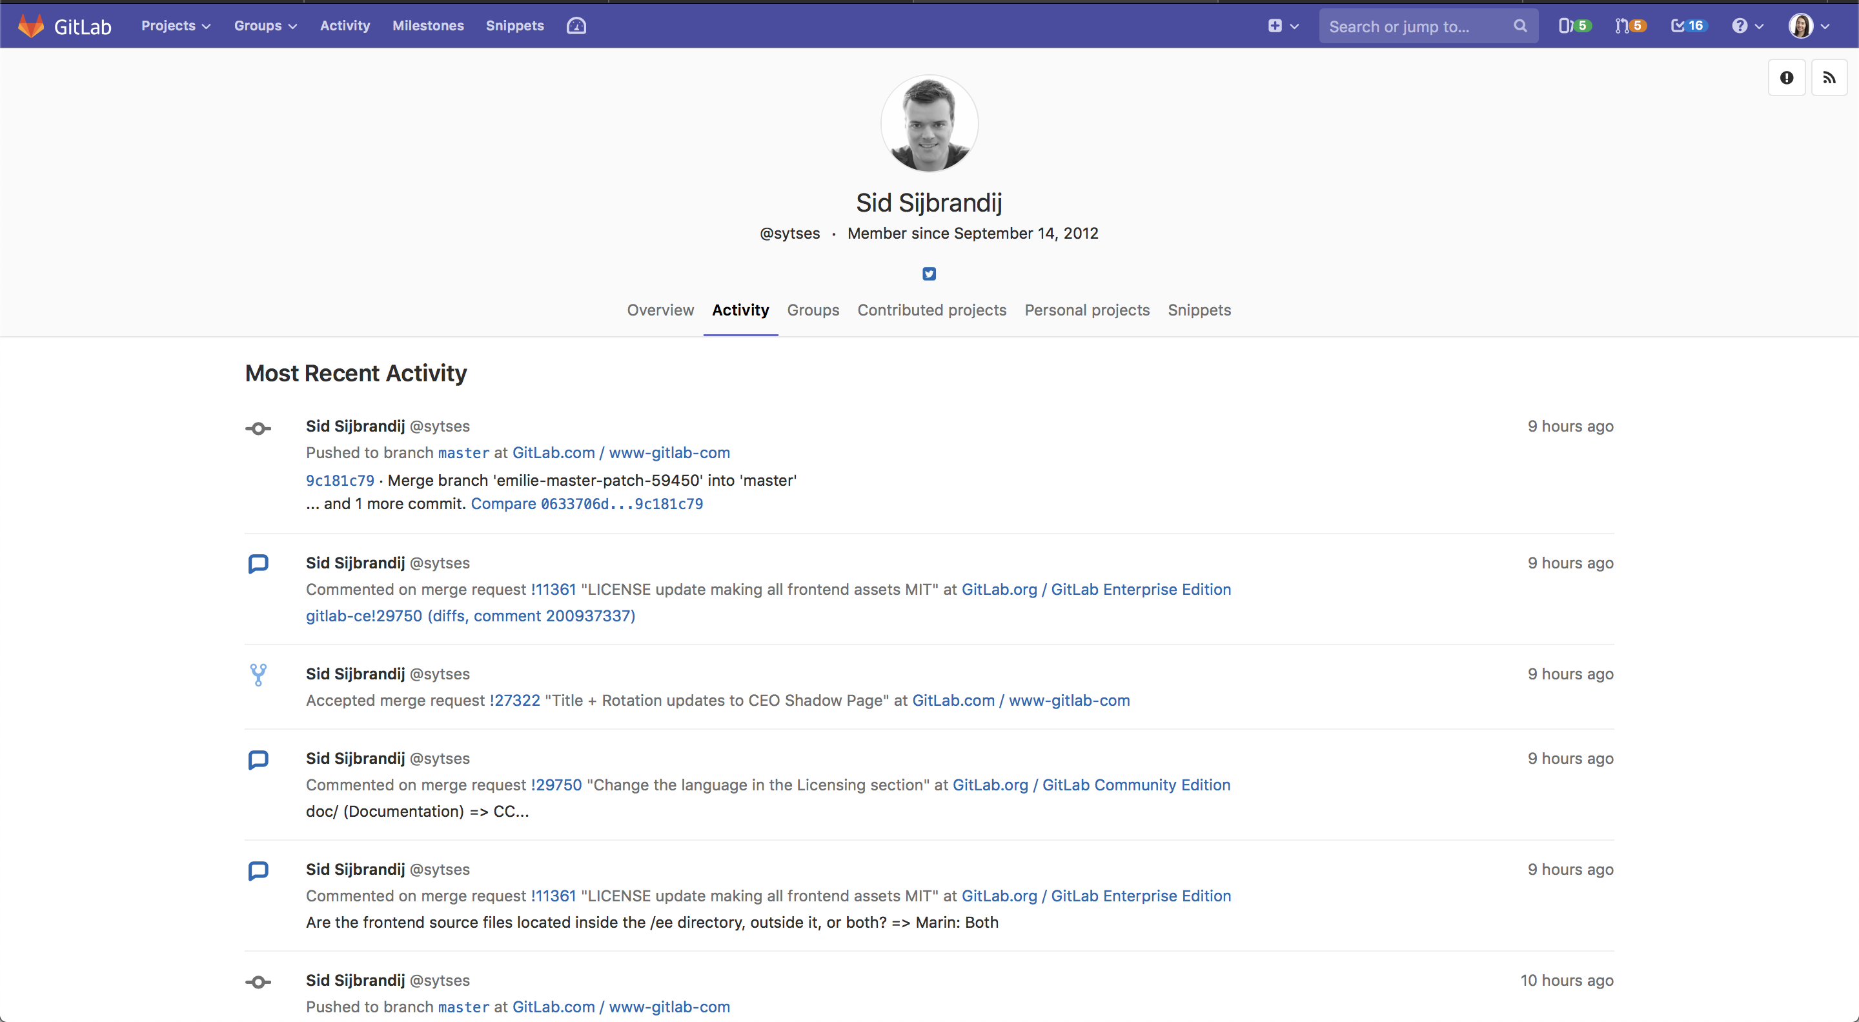Open the operations dashboard gauge icon
1859x1022 pixels.
(576, 26)
